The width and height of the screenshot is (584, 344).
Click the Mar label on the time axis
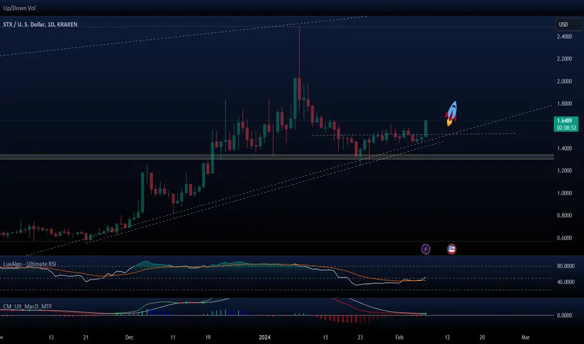point(525,337)
